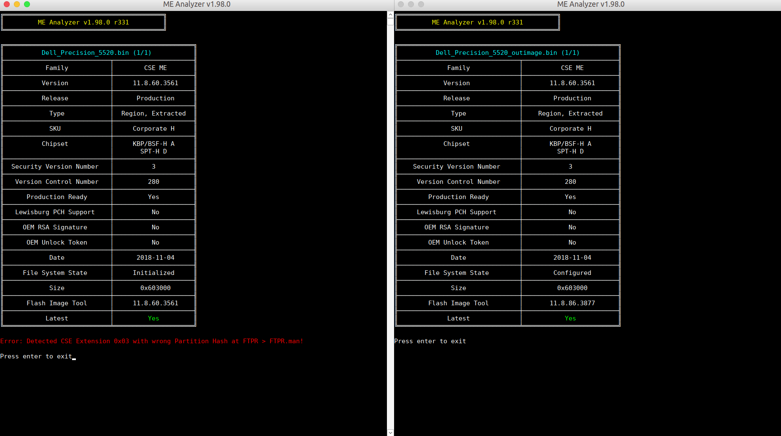
Task: Select Flash Image Tool value 11.8.86.3877
Action: coord(572,303)
